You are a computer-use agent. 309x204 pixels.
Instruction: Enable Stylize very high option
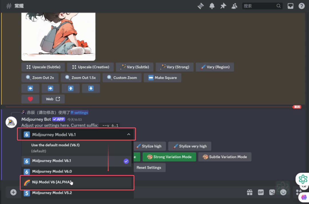(x=189, y=146)
